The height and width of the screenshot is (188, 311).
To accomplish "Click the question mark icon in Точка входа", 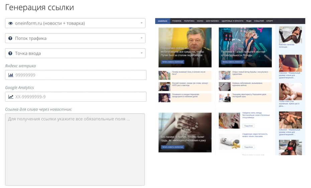I will [10, 54].
